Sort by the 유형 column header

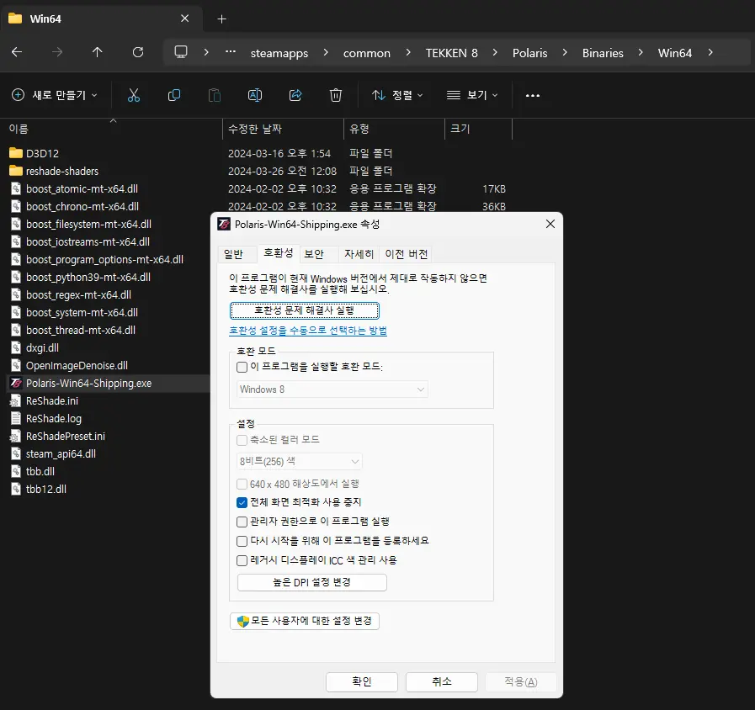(x=395, y=129)
